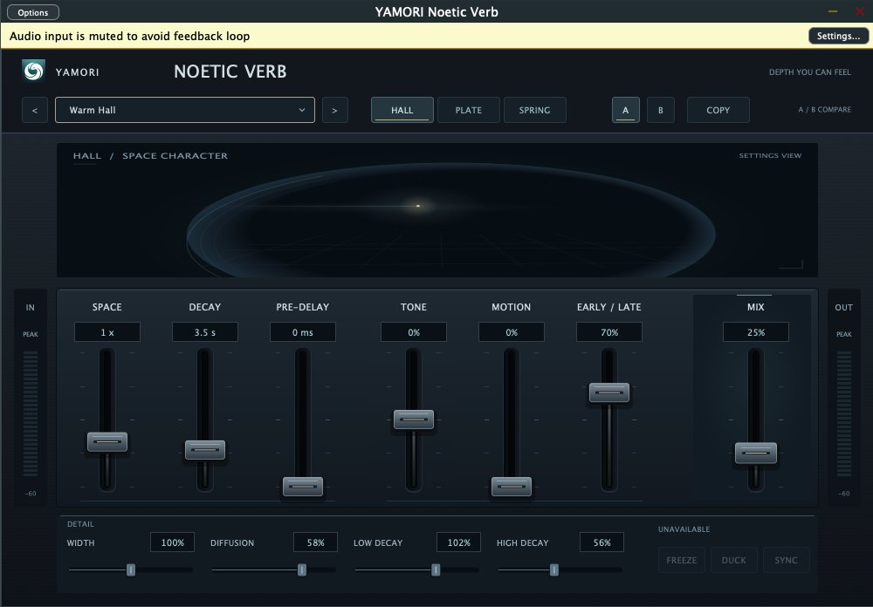This screenshot has height=607, width=873.
Task: Click the DIFFUSION slider thumb
Action: tap(302, 569)
